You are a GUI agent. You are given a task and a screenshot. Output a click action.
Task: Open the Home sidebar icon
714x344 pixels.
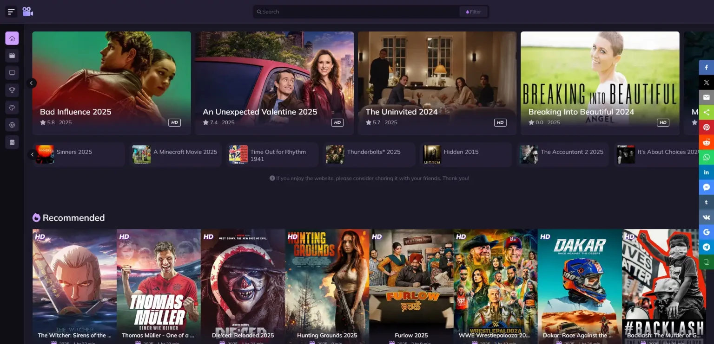(12, 38)
